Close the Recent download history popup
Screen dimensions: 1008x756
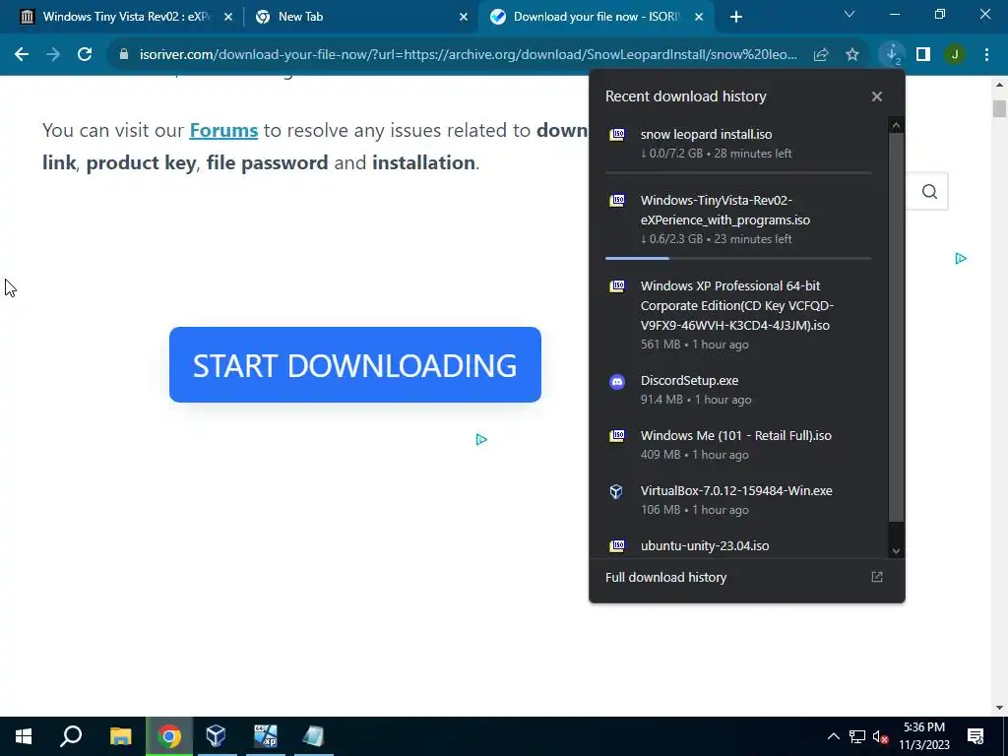click(x=877, y=96)
